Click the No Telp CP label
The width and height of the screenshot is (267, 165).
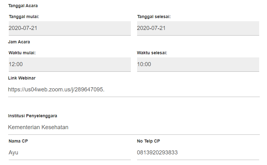148,141
